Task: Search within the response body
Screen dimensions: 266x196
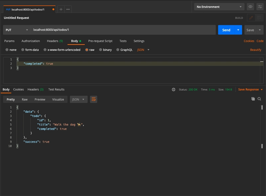Action: coord(259,99)
